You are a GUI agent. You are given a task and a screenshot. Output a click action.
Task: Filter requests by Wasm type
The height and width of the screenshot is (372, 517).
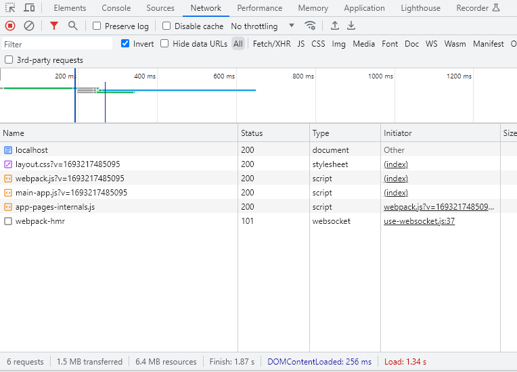click(455, 44)
